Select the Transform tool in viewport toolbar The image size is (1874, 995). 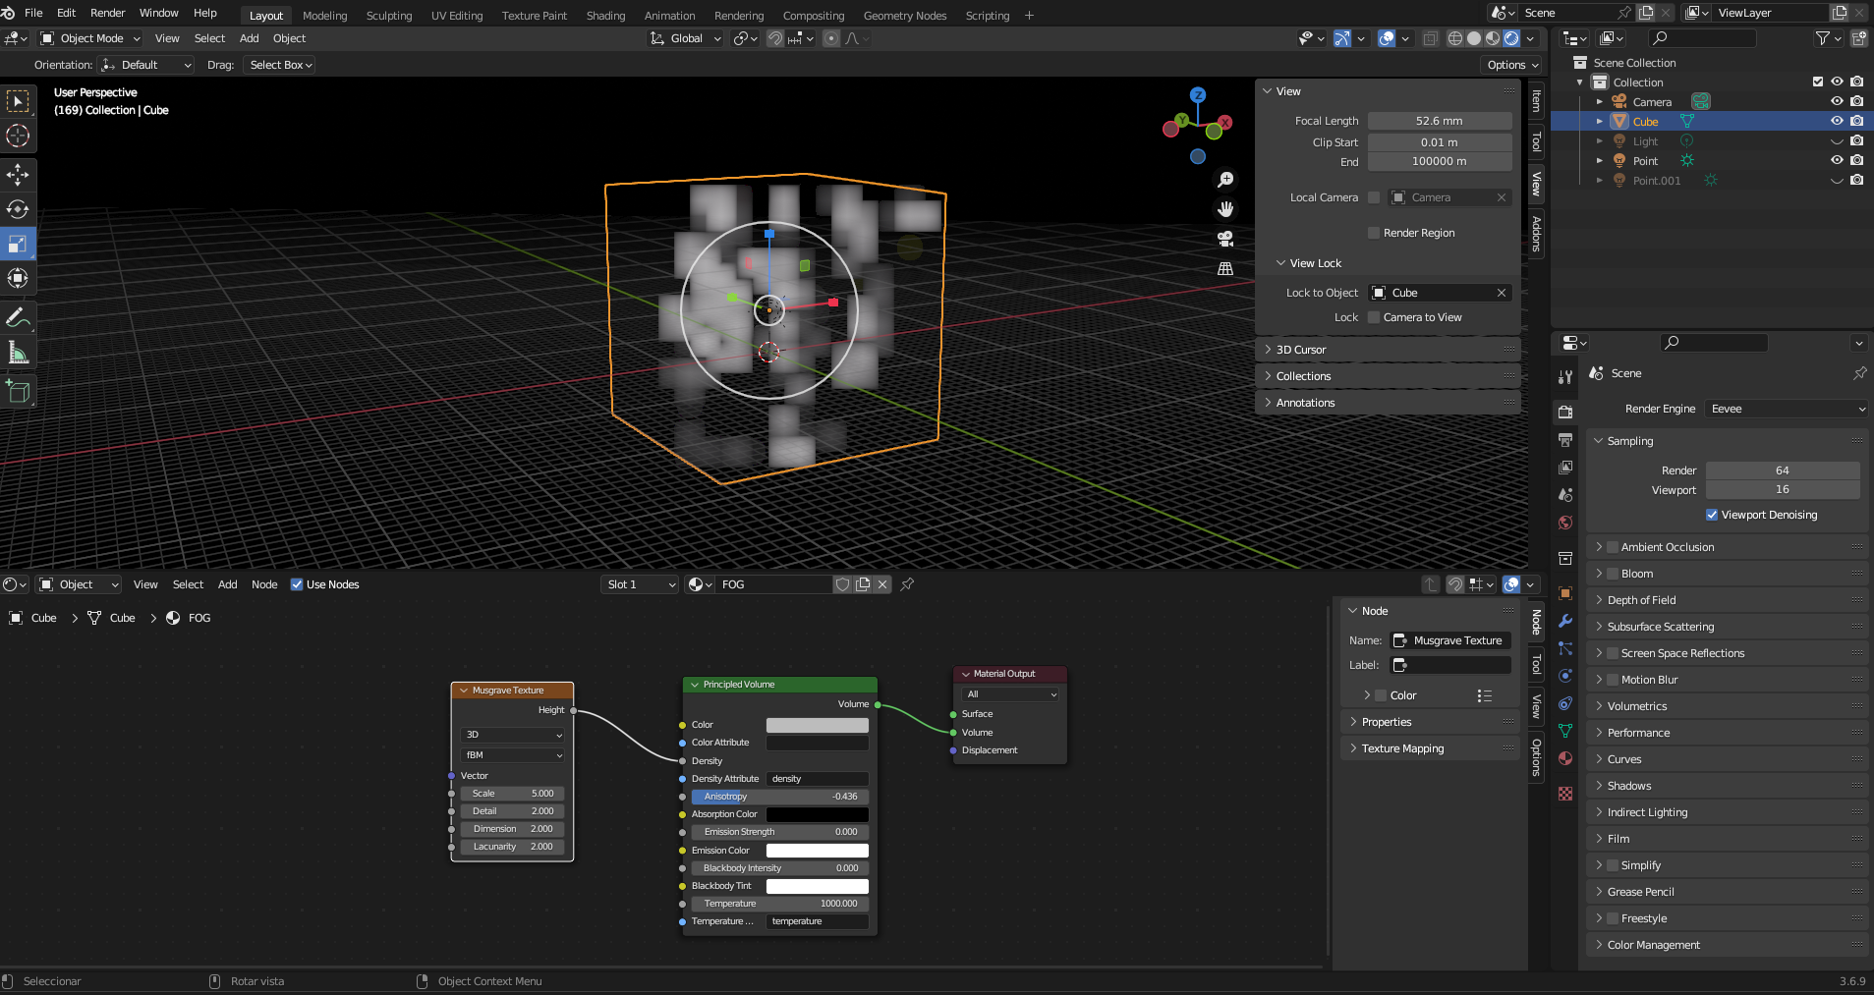(18, 278)
